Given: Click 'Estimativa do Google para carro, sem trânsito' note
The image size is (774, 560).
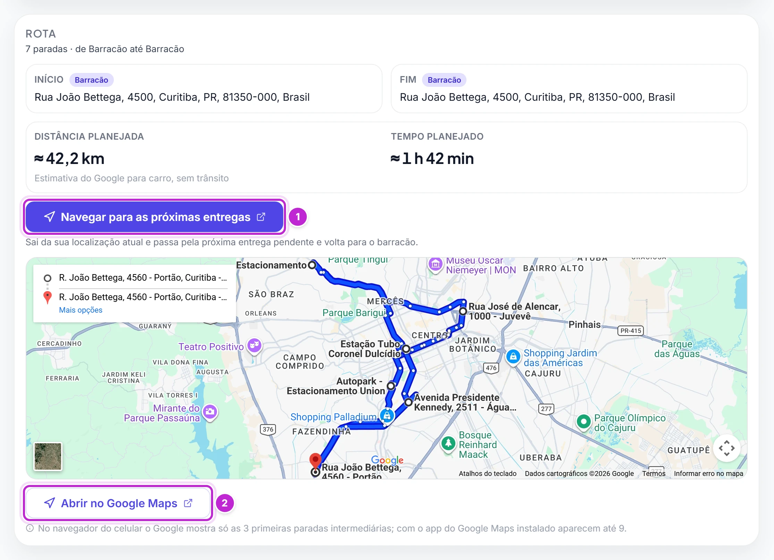Looking at the screenshot, I should pos(132,178).
